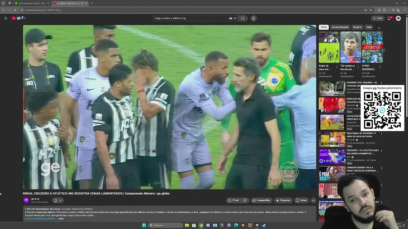
Task: Click Compartilhar share button
Action: click(261, 200)
